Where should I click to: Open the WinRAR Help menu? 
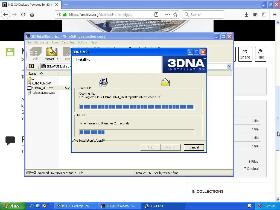tap(94, 42)
